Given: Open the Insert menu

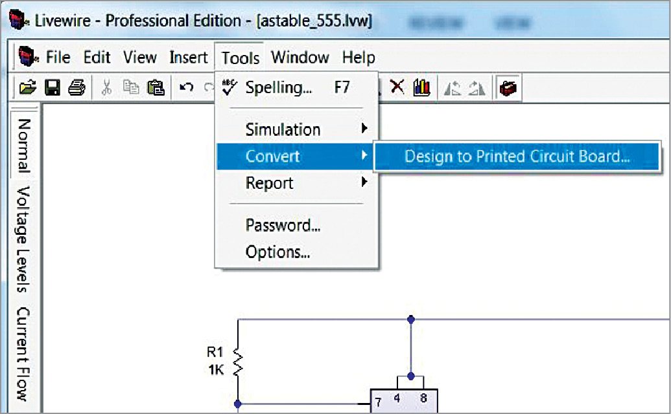Looking at the screenshot, I should coord(188,58).
